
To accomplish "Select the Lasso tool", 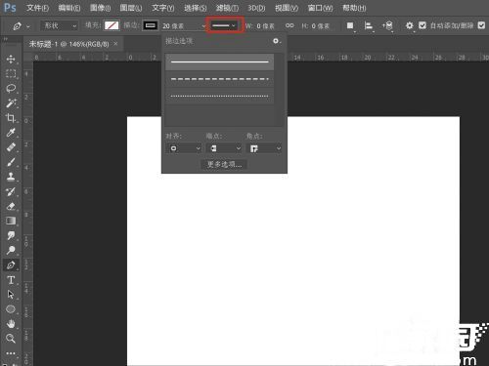I will pyautogui.click(x=11, y=88).
